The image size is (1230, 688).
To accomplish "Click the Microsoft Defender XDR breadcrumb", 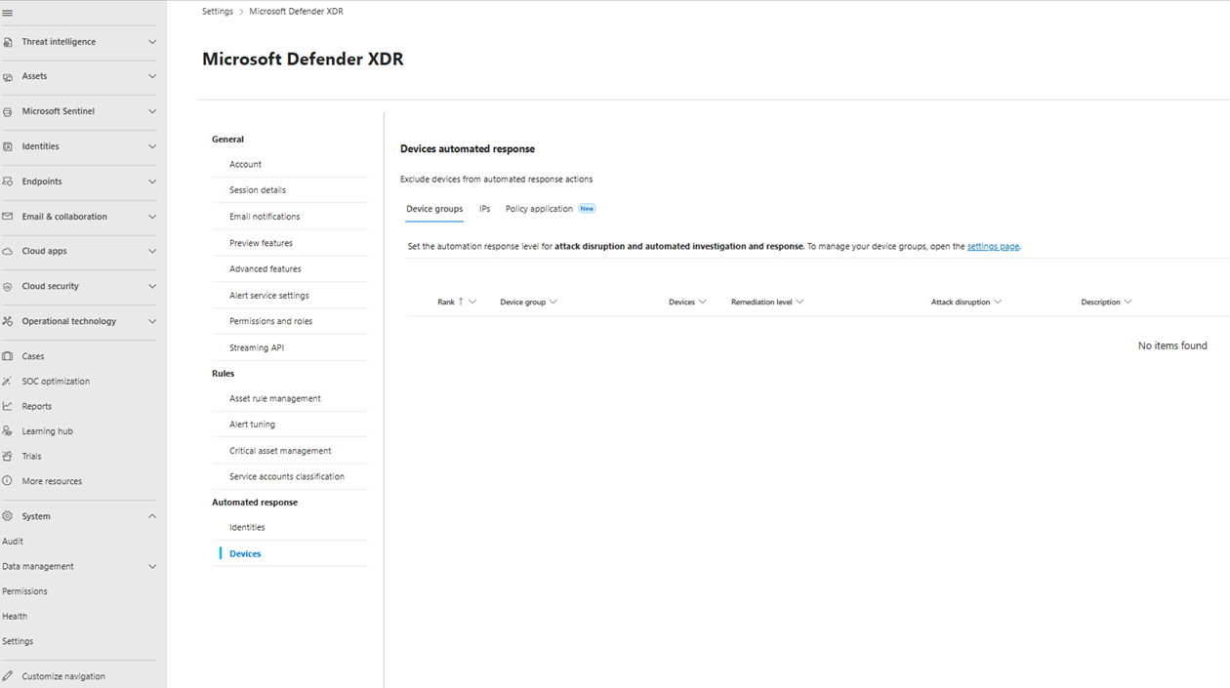I will [x=296, y=12].
